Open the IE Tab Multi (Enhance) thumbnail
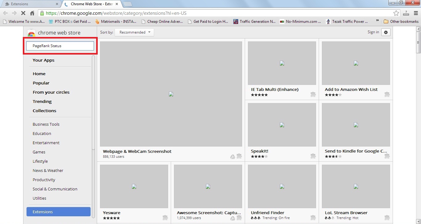The width and height of the screenshot is (421, 224). coord(282,63)
